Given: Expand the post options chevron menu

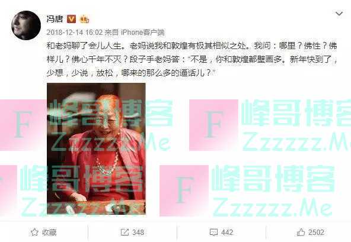Looking at the screenshot, I should [339, 14].
